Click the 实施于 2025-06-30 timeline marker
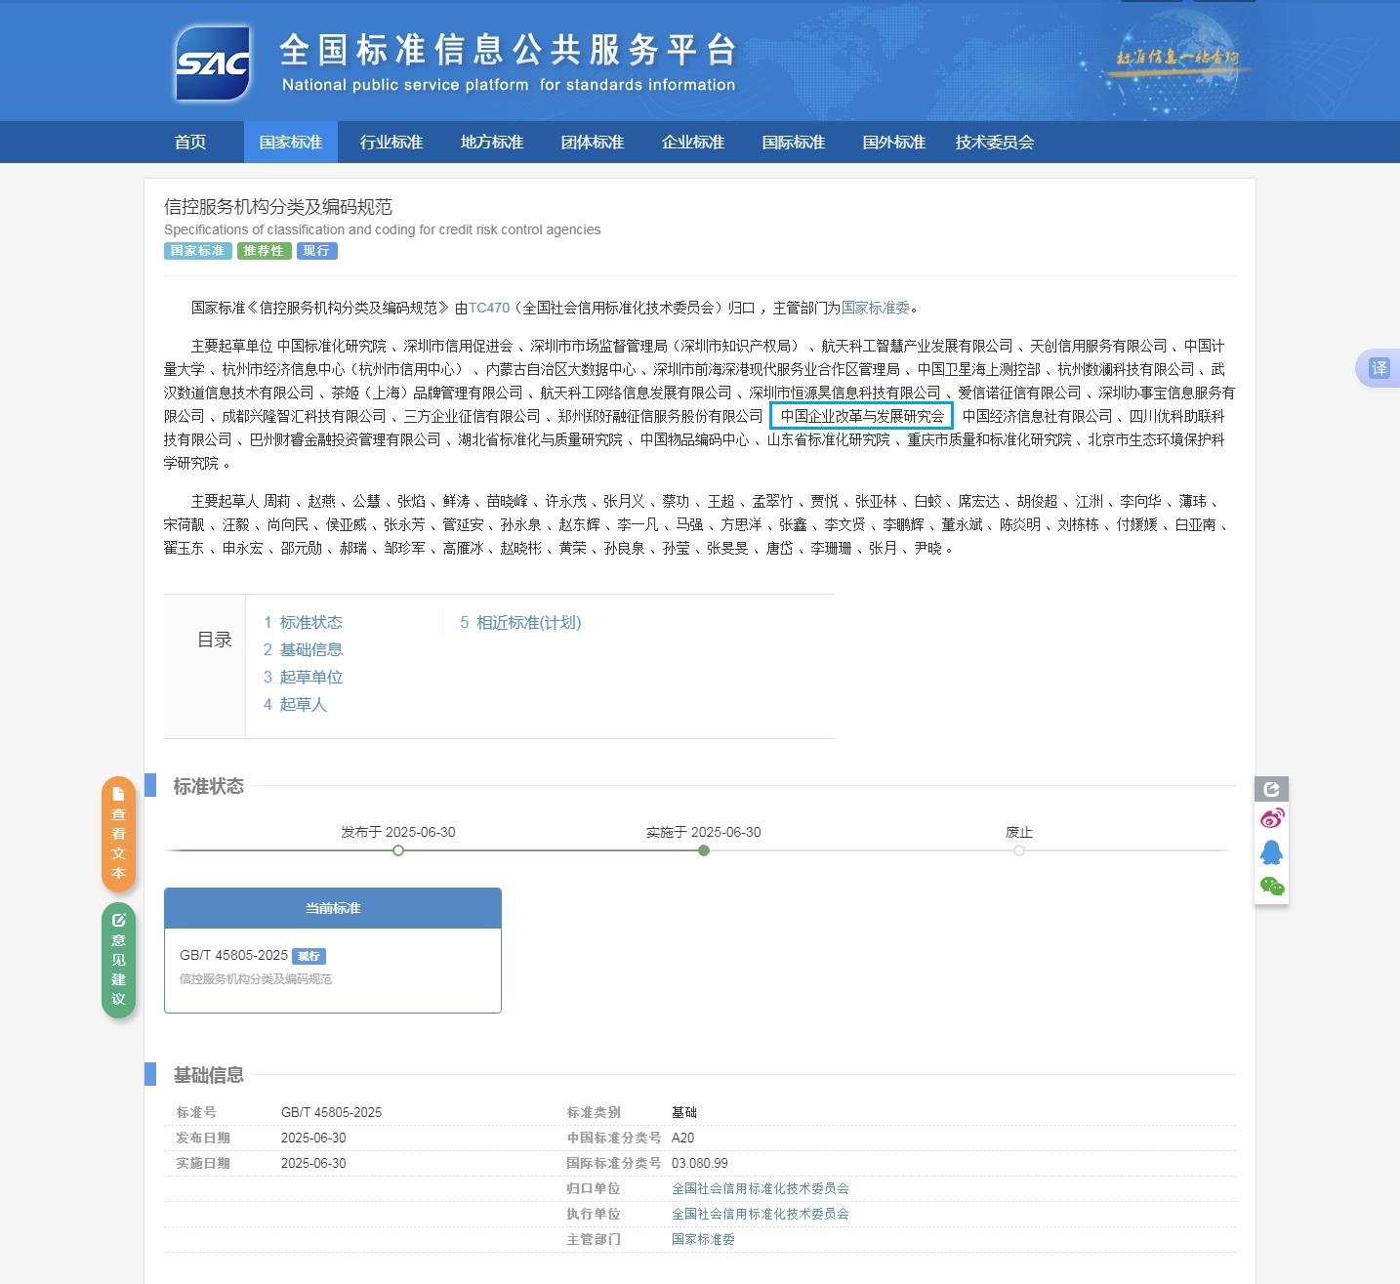The image size is (1400, 1284). point(704,850)
